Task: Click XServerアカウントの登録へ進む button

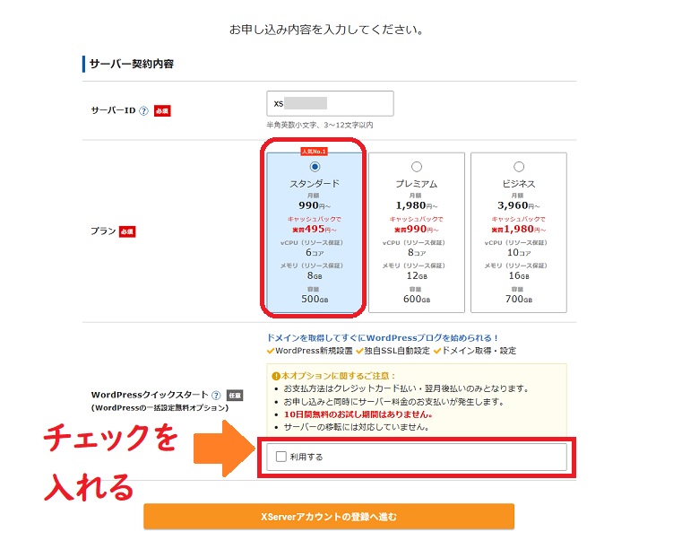Action: coord(329,517)
